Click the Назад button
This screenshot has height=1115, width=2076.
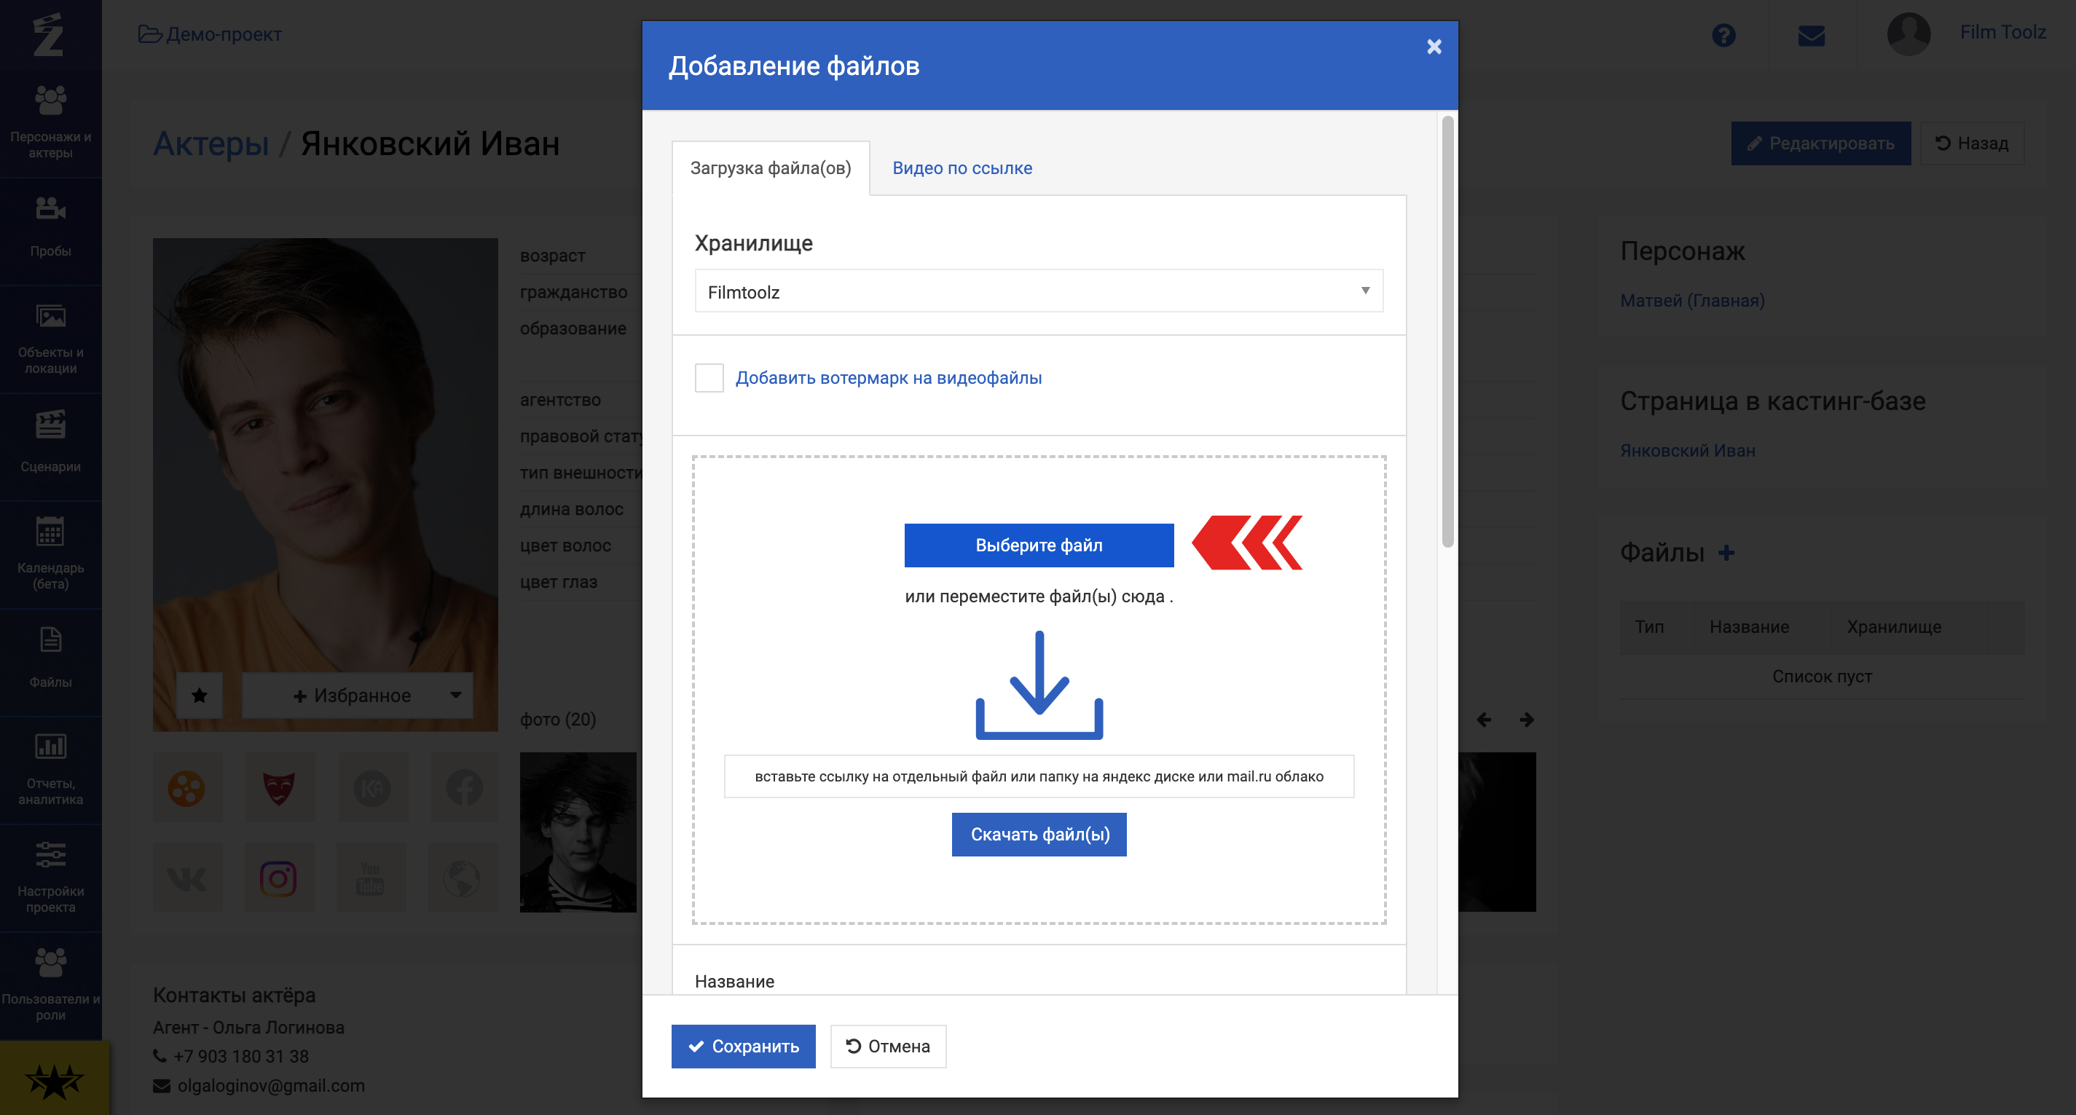(1971, 143)
